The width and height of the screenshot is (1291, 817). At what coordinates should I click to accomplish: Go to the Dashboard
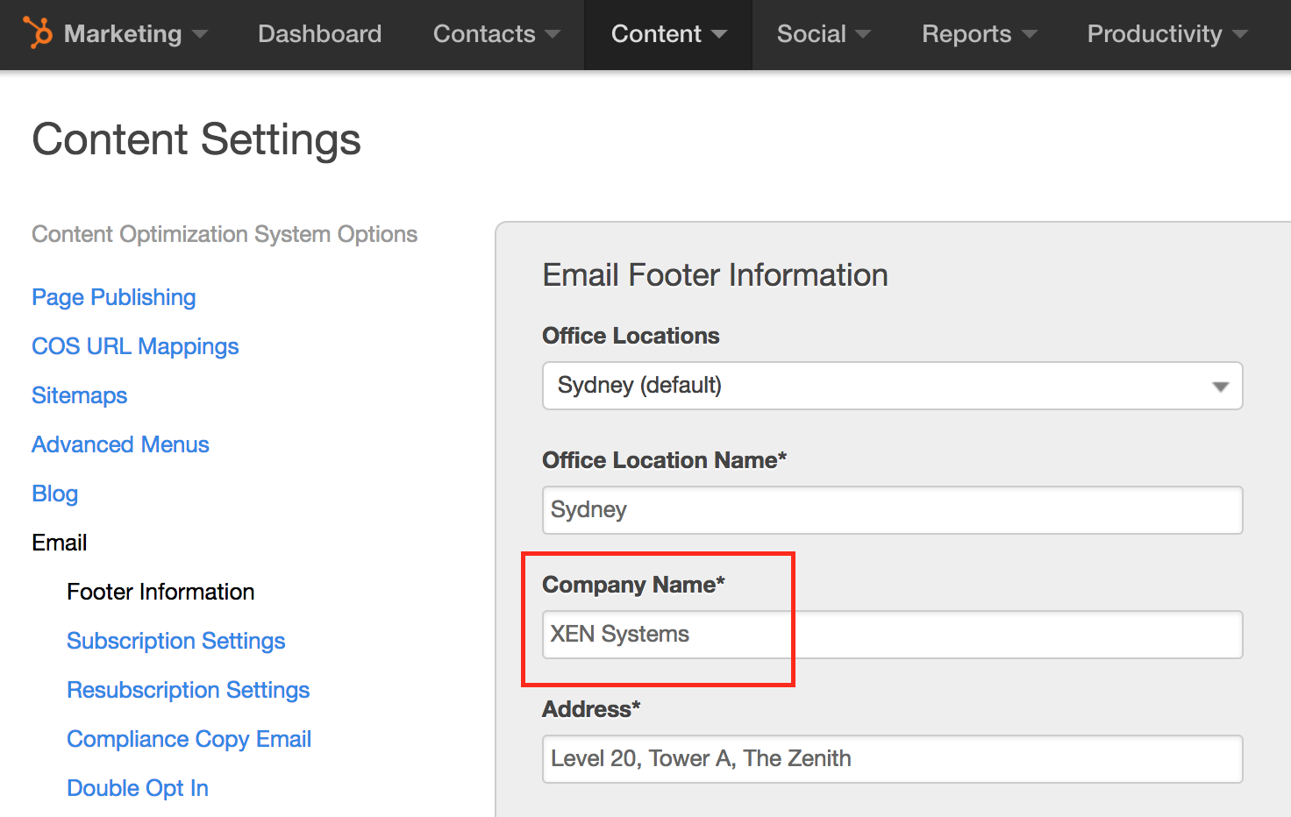point(319,35)
